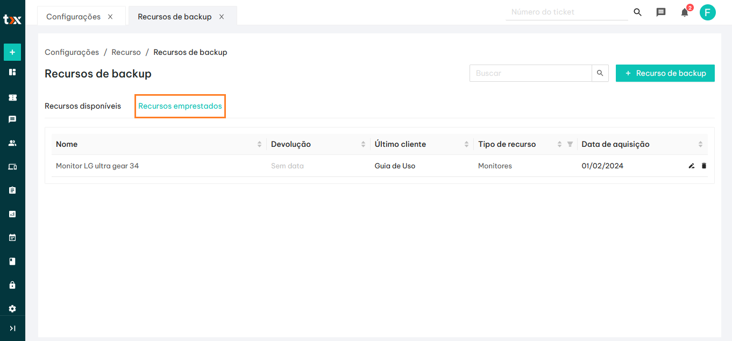Select the Configurações tab at top
The image size is (732, 341).
(x=74, y=17)
